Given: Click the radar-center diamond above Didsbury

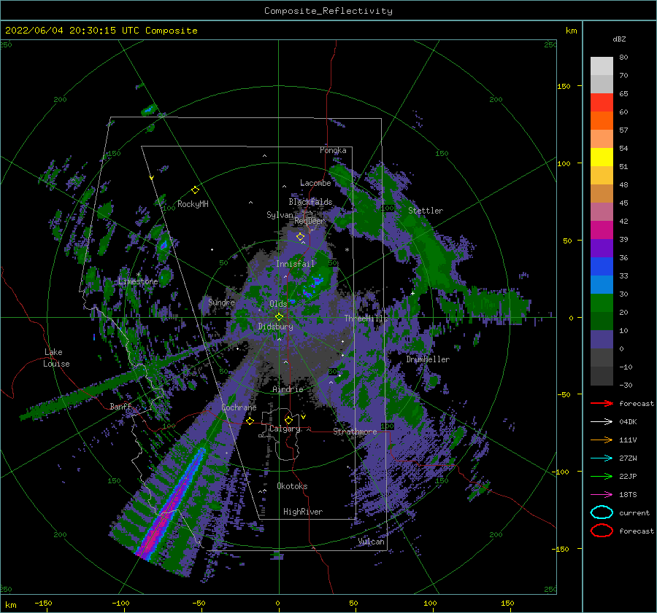Looking at the screenshot, I should point(279,317).
